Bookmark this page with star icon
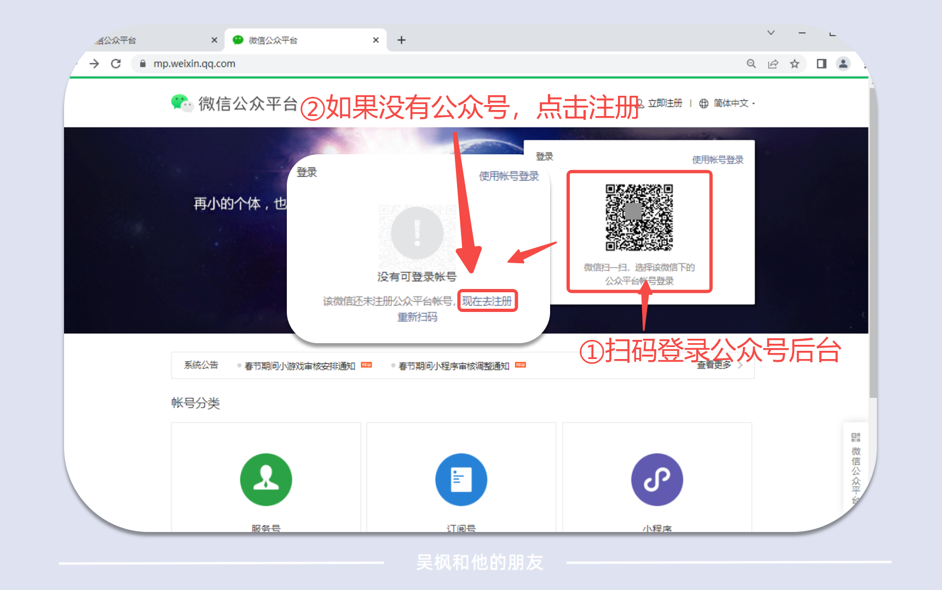 [x=795, y=63]
